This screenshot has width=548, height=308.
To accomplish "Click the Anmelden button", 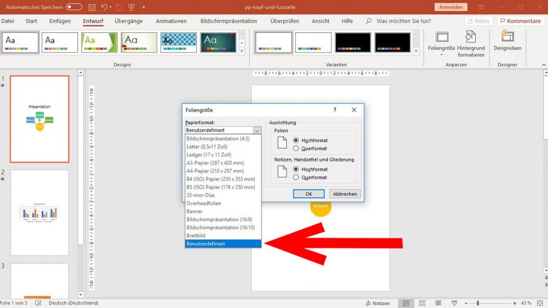I will tap(451, 7).
